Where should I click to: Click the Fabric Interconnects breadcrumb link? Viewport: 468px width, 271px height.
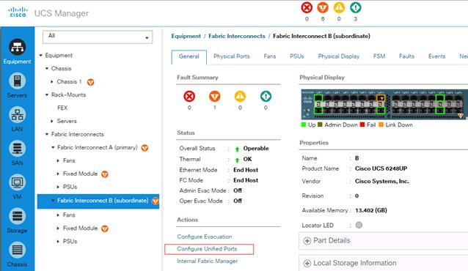237,36
